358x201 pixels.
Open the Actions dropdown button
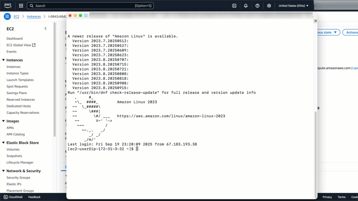click(350, 32)
